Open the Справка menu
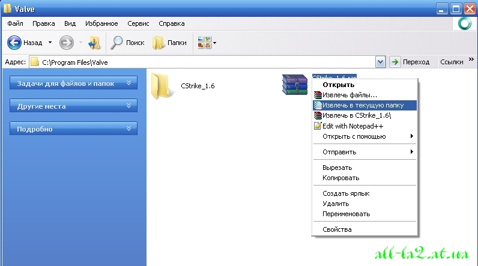478x266 pixels. tap(172, 23)
